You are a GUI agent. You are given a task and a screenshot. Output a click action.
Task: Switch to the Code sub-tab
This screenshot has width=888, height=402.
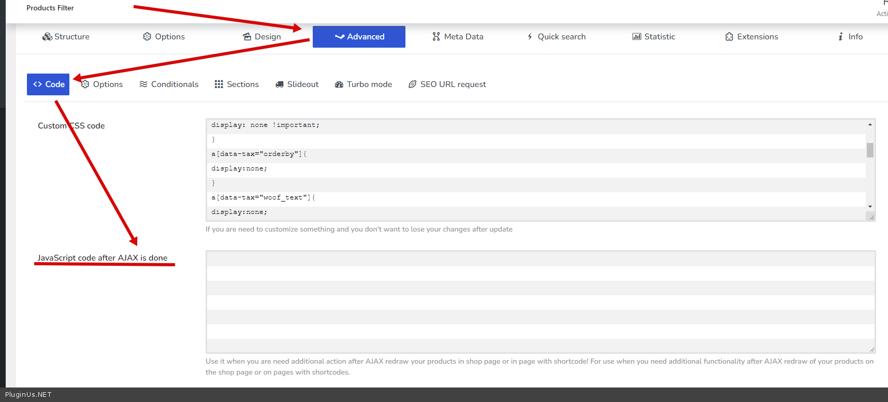pos(48,84)
